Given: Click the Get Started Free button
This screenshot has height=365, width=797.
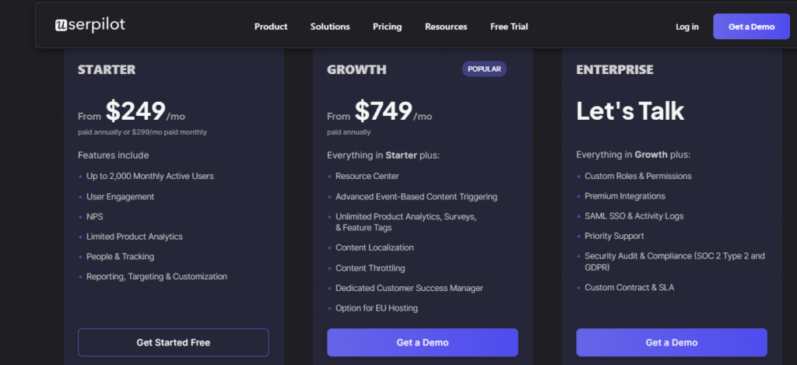Looking at the screenshot, I should [173, 342].
